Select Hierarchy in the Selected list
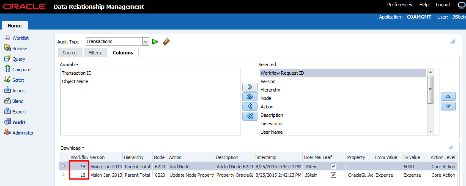466x186 pixels. [343, 89]
